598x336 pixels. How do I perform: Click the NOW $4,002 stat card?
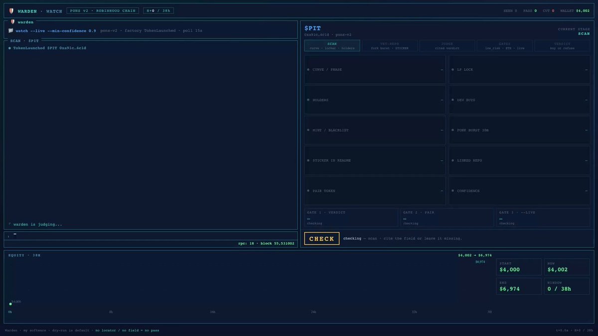point(567,267)
